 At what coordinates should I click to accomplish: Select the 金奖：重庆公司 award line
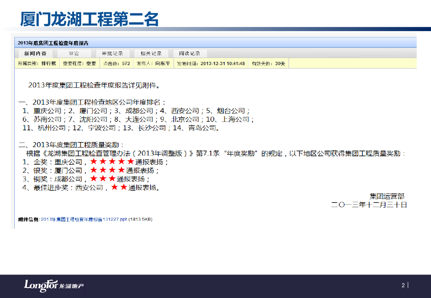click(x=95, y=162)
